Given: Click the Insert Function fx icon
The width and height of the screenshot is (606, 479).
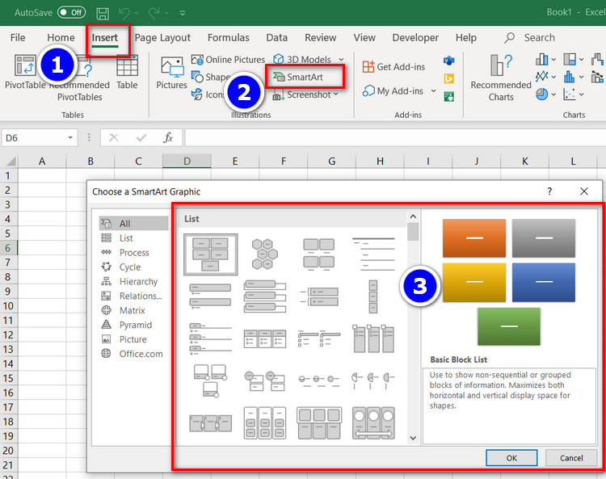Looking at the screenshot, I should [168, 137].
